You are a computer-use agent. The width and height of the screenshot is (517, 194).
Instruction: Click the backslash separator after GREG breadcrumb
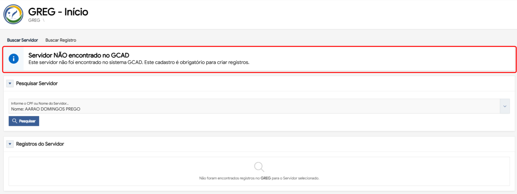pos(44,20)
